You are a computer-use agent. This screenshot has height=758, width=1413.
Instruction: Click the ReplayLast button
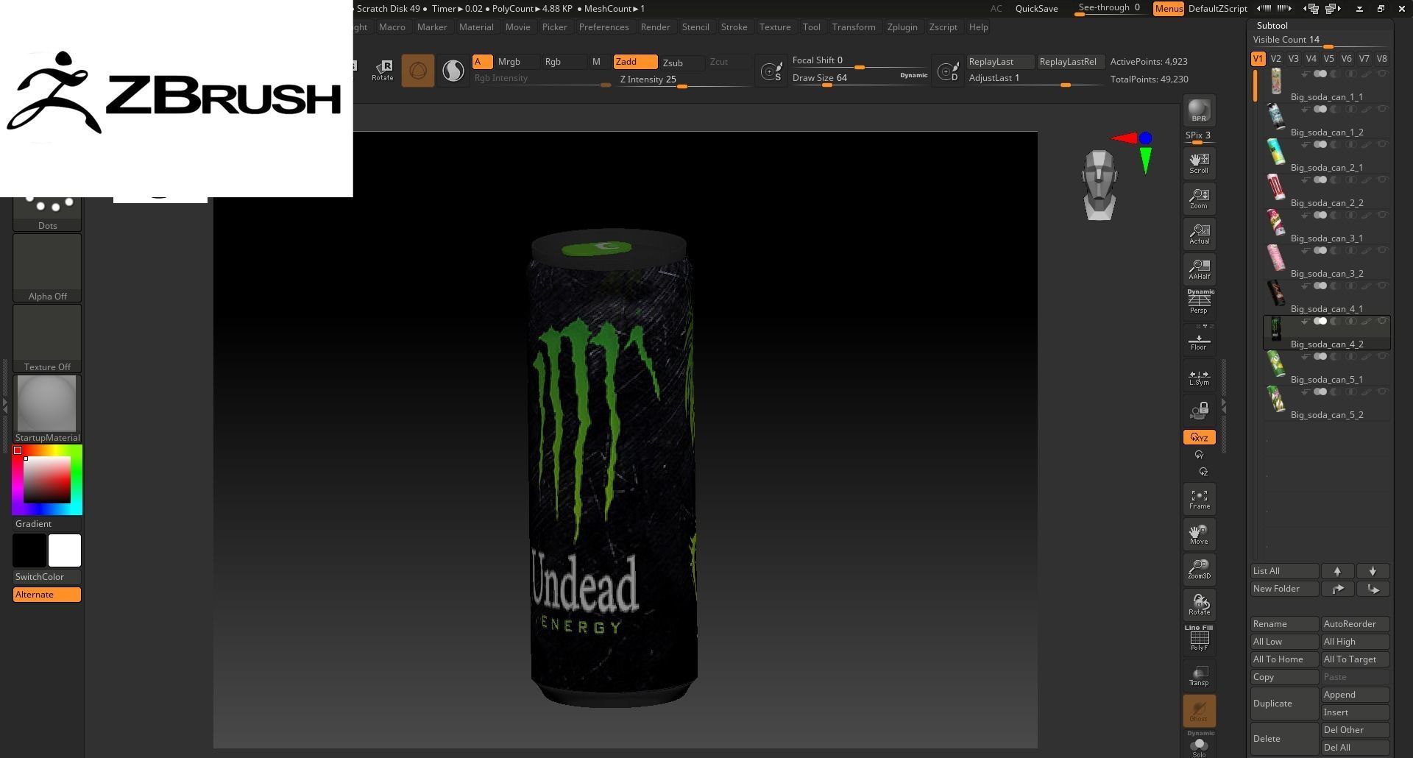tap(1000, 62)
